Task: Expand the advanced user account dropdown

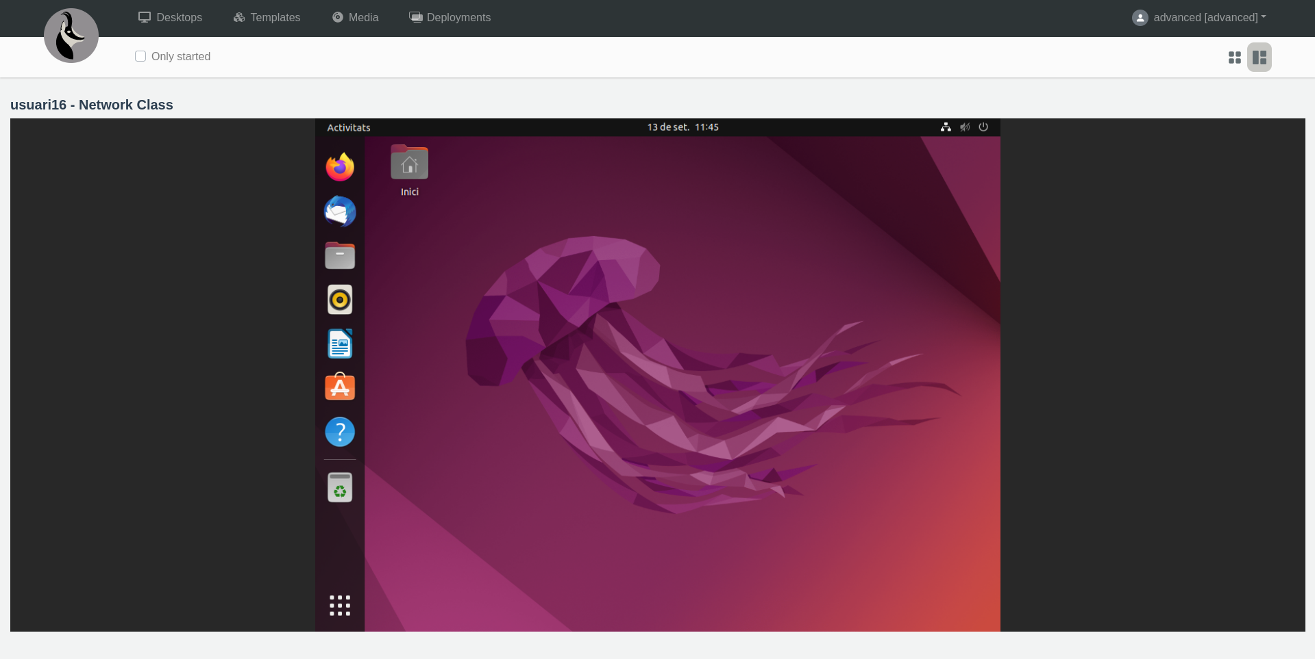Action: coord(1199,17)
